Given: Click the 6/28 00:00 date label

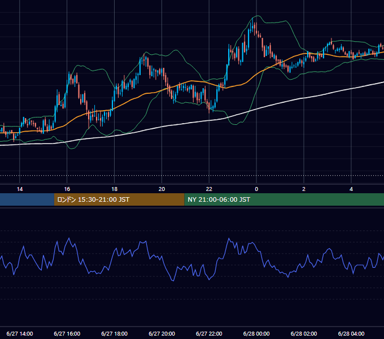Looking at the screenshot, I should click(x=256, y=333).
